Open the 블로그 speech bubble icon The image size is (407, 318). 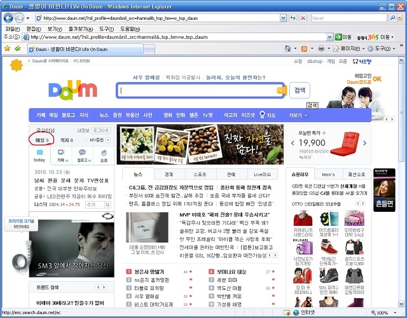click(83, 155)
